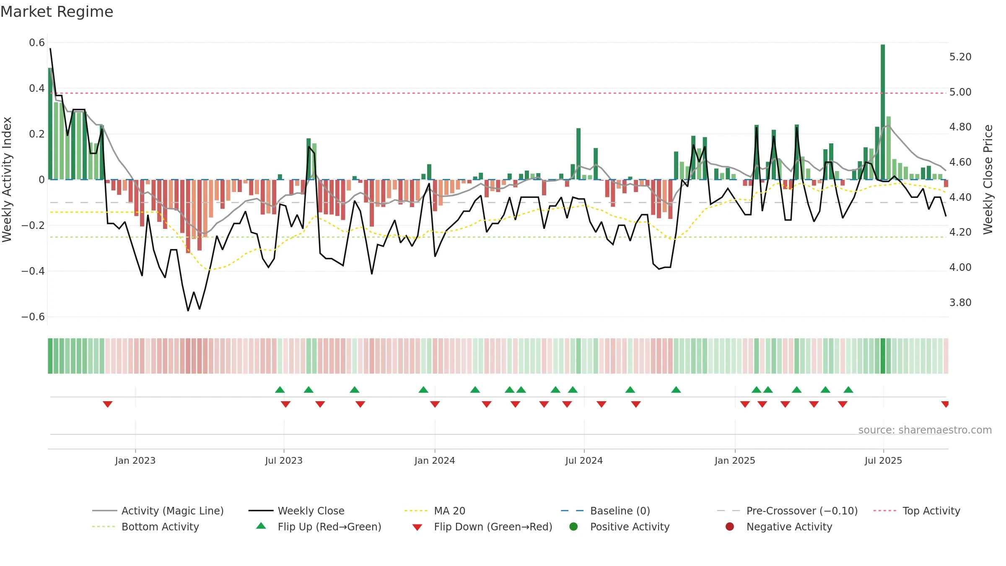Toggle the Flip Down (Green→Red) legend text
Screen dimensions: 1006x566
(x=493, y=527)
